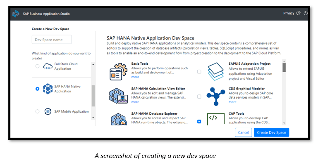Viewport: 318px width, 165px height.
Task: Click the Cancel button
Action: coord(244,132)
